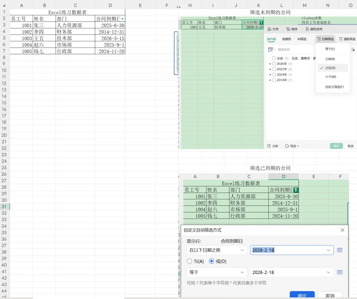The width and height of the screenshot is (357, 299).
Task: Click the search mode magnifier icon
Action: pyautogui.click(x=270, y=50)
